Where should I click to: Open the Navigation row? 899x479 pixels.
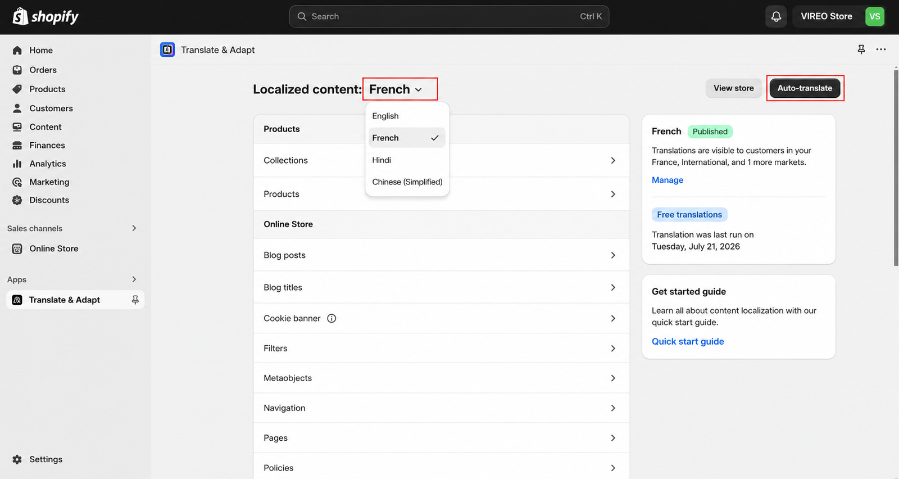pos(441,408)
